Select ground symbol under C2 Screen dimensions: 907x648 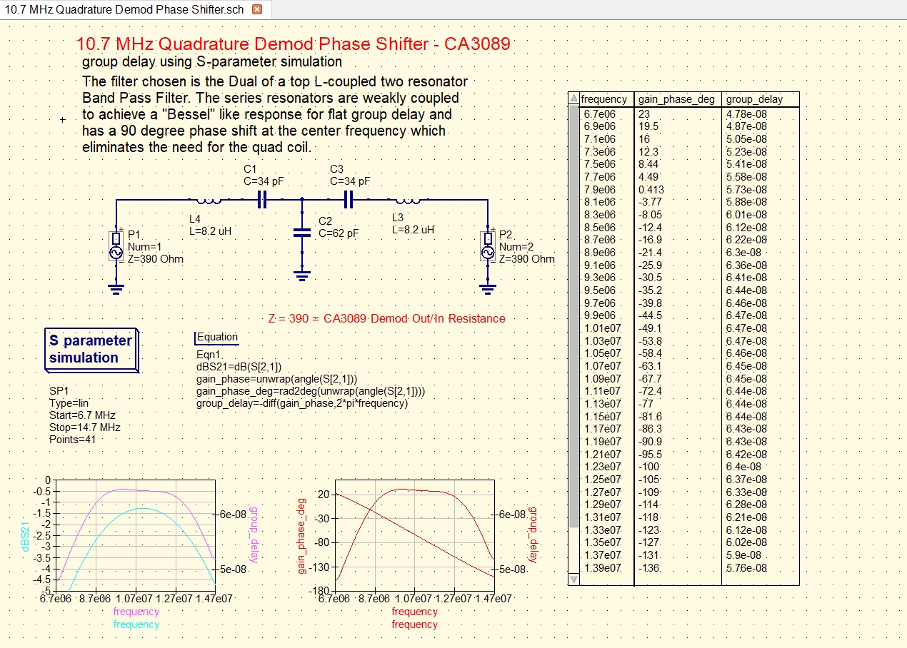[302, 275]
